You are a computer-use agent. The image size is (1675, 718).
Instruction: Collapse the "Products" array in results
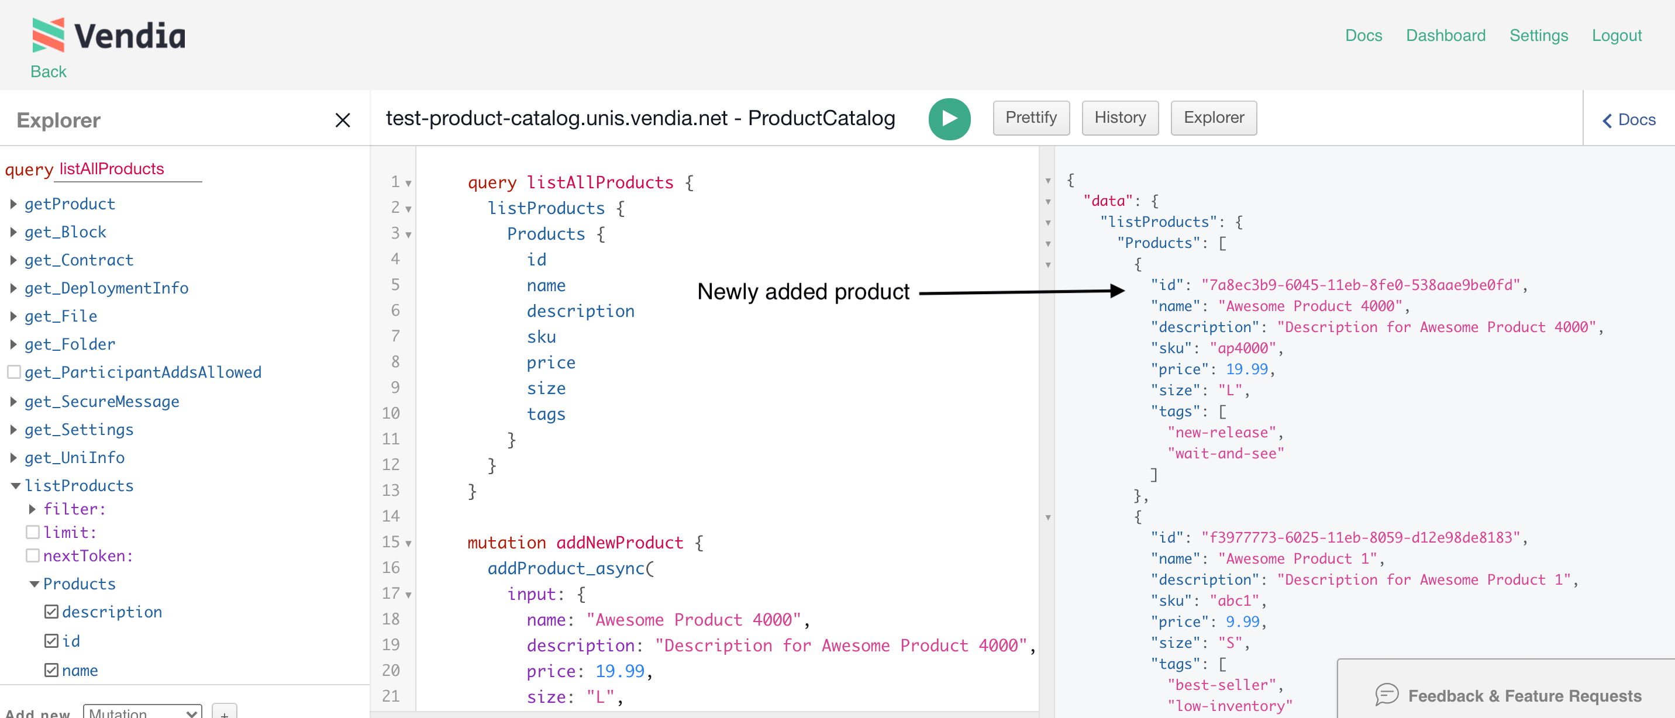coord(1047,244)
